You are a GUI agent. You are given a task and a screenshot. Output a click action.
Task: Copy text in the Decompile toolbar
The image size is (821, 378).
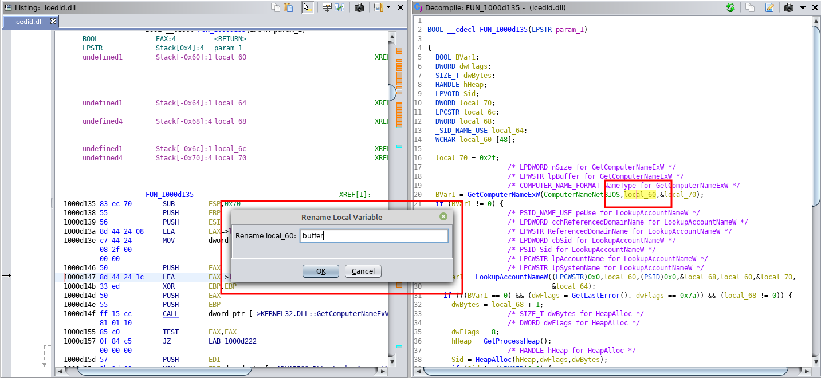pyautogui.click(x=749, y=7)
